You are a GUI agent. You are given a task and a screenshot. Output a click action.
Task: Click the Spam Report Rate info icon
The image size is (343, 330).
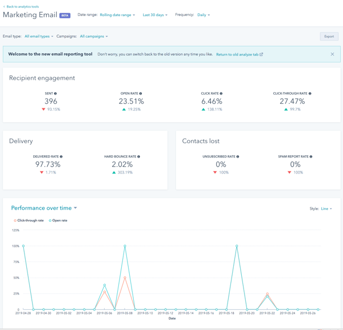(311, 156)
